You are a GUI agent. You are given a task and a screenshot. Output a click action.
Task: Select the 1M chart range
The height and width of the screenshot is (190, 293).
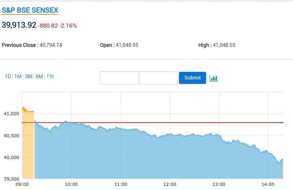pyautogui.click(x=18, y=76)
